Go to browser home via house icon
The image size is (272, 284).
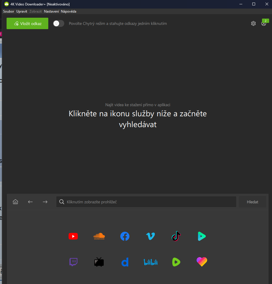pyautogui.click(x=15, y=202)
